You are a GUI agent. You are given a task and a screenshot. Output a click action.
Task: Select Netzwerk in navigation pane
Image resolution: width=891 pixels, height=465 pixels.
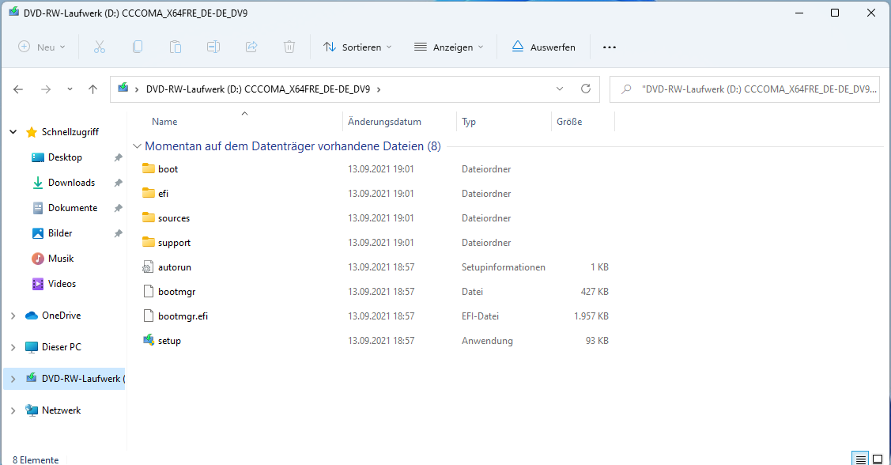pos(62,410)
